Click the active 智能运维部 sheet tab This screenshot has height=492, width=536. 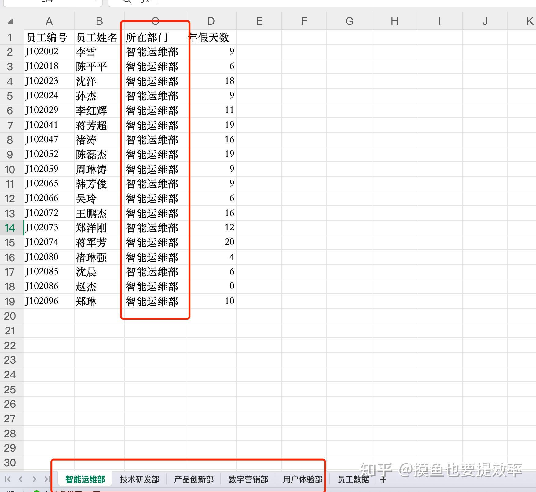(x=85, y=480)
